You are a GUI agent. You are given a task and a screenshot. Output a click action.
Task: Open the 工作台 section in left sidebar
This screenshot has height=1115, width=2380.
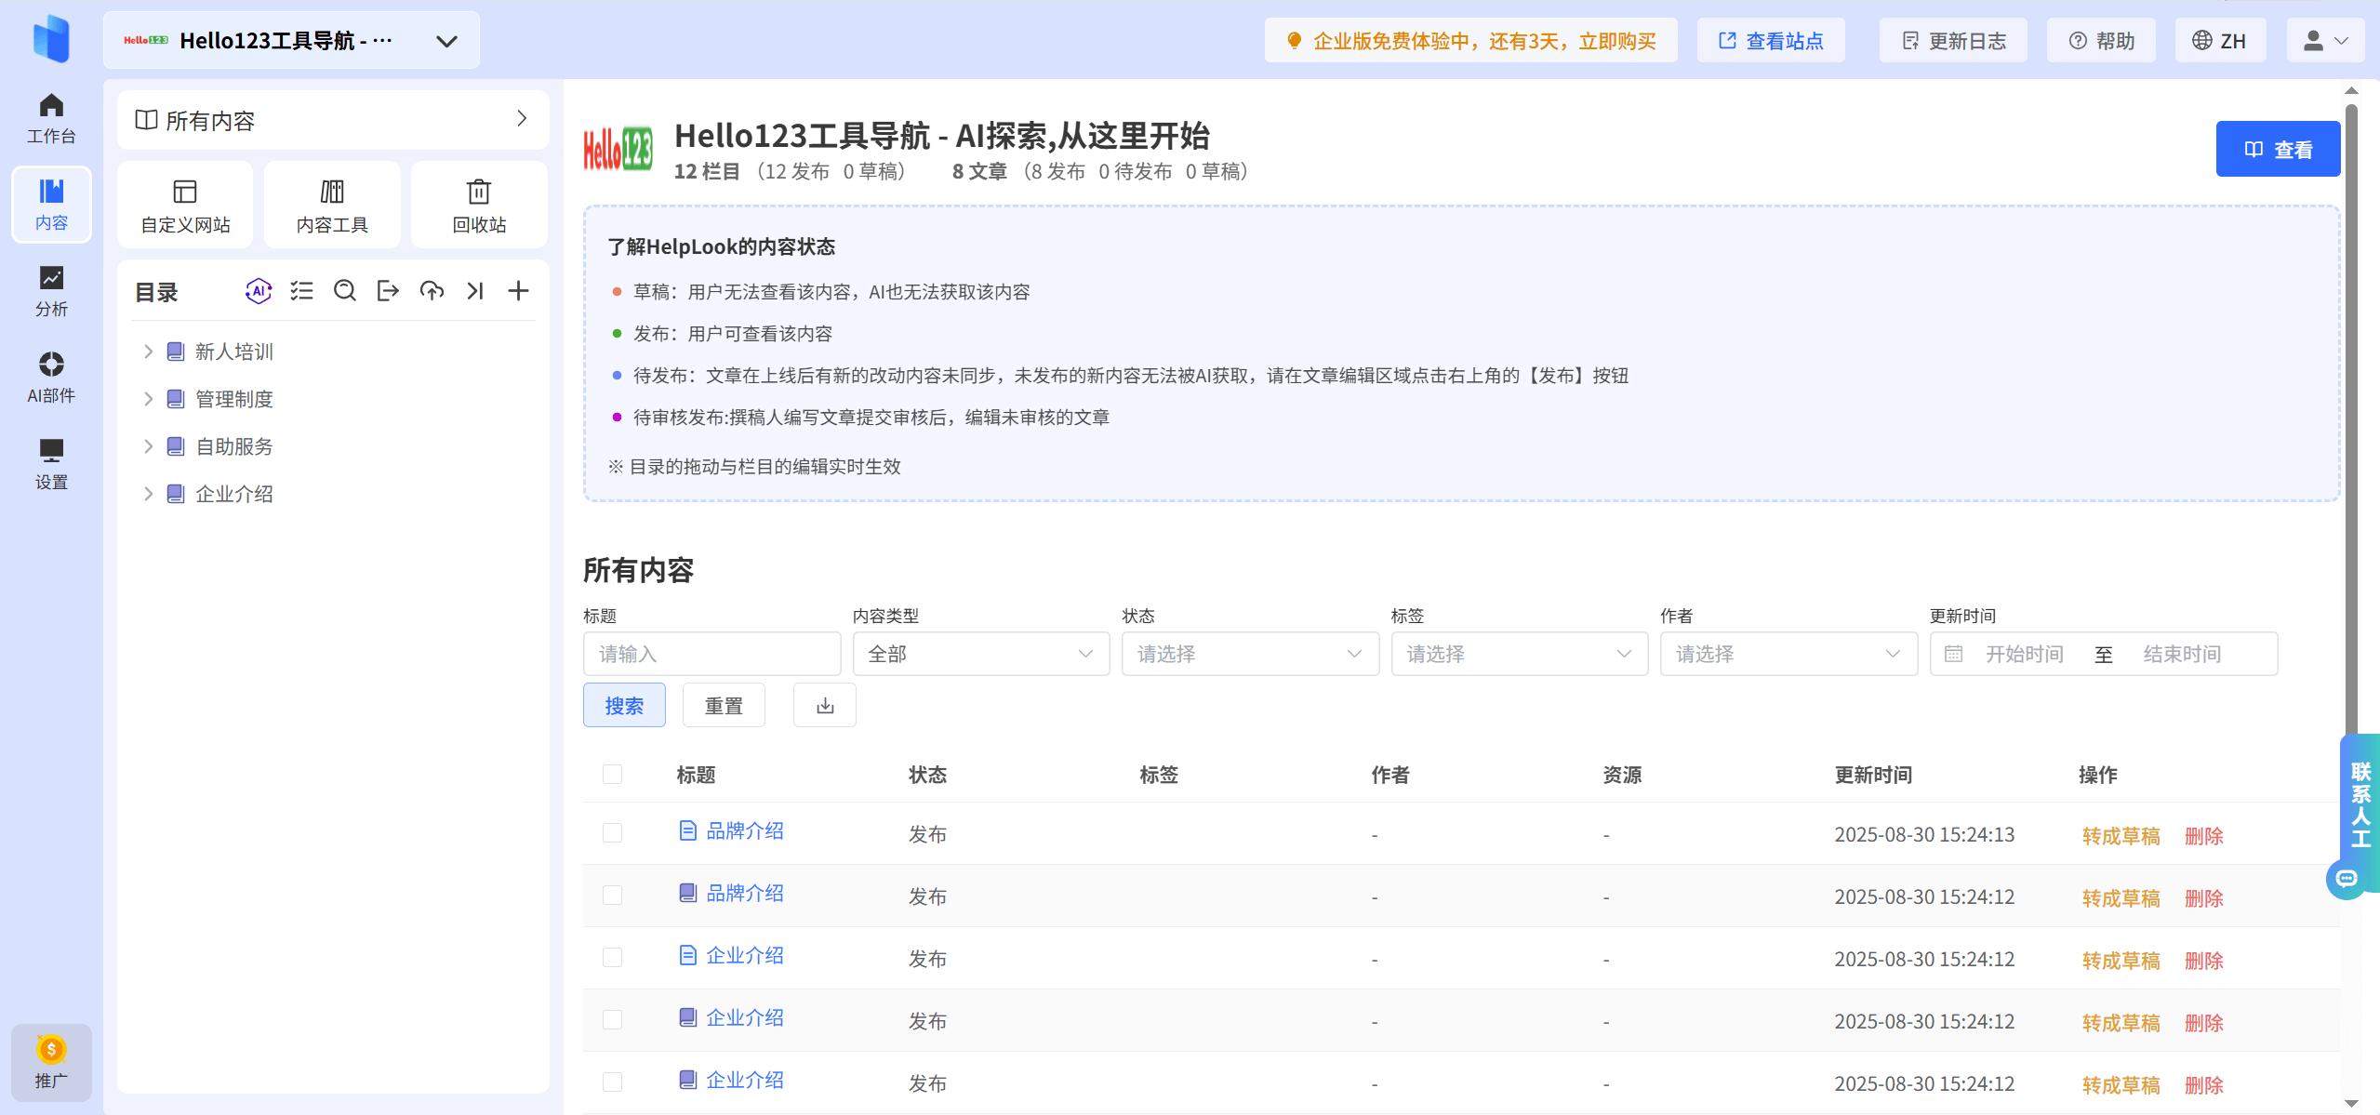(x=50, y=117)
